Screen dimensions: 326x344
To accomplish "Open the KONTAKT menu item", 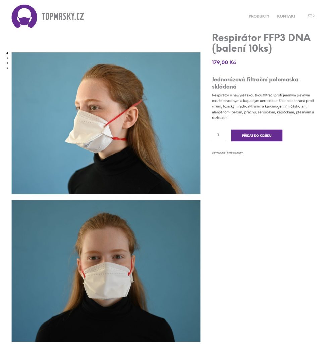I will point(286,16).
